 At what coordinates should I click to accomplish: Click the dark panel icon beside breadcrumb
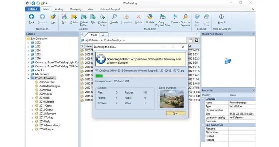[x=197, y=40]
